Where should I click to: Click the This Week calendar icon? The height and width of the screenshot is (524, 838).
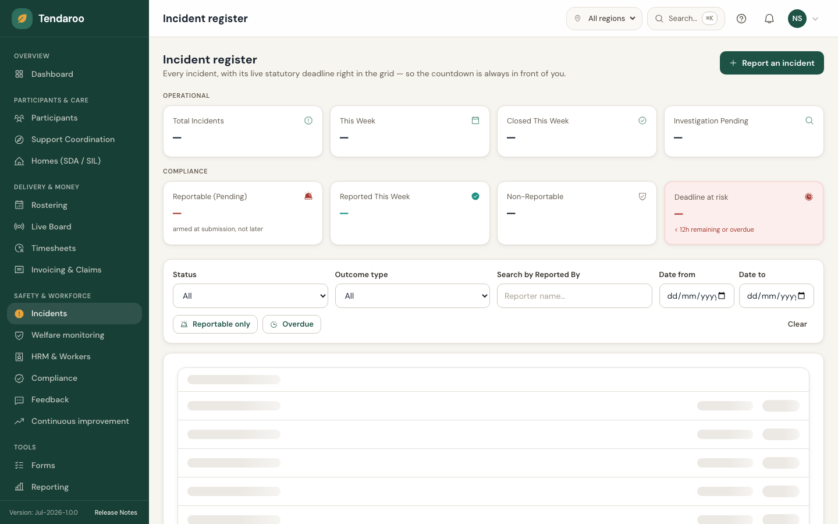tap(475, 121)
